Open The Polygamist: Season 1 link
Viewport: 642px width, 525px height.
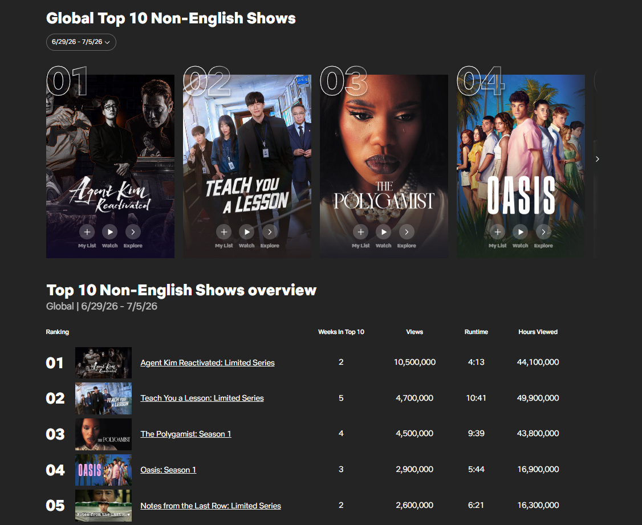pyautogui.click(x=186, y=434)
